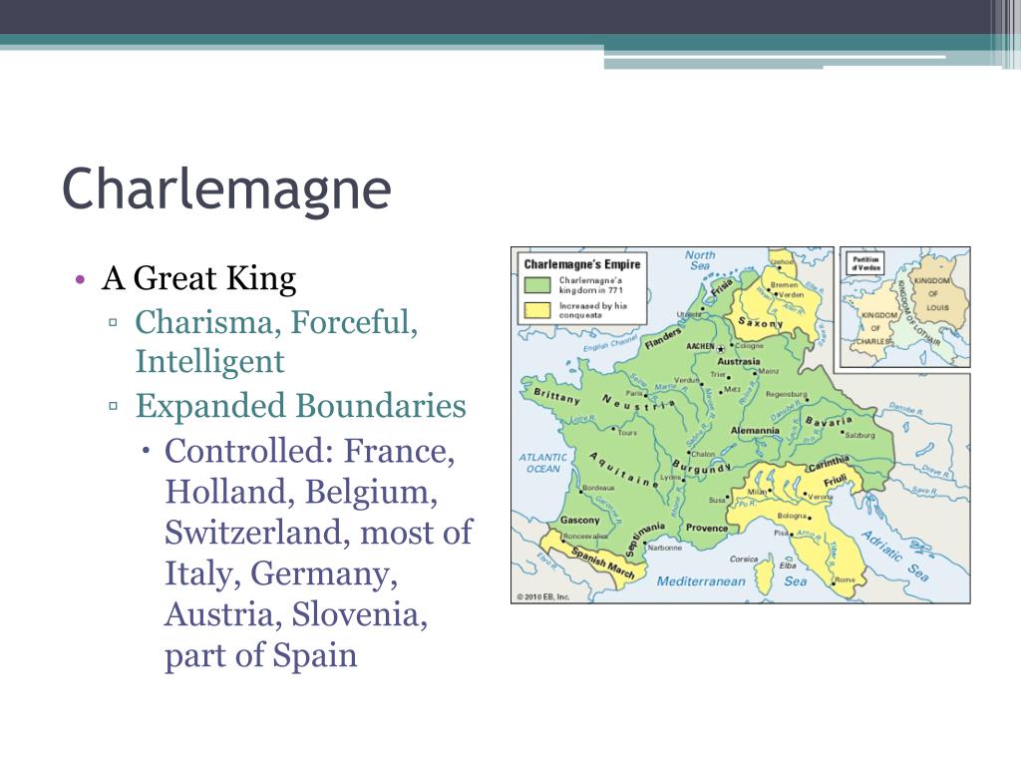Click the "Saxony" label on the map
The height and width of the screenshot is (766, 1021).
tap(761, 322)
